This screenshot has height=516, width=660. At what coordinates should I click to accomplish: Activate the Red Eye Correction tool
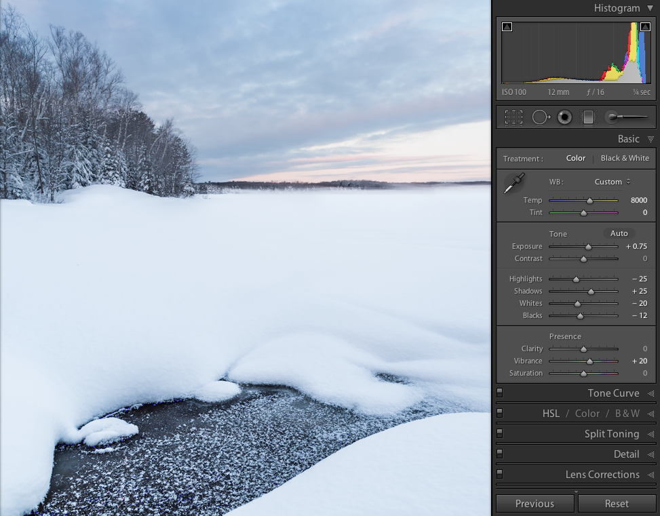click(564, 117)
